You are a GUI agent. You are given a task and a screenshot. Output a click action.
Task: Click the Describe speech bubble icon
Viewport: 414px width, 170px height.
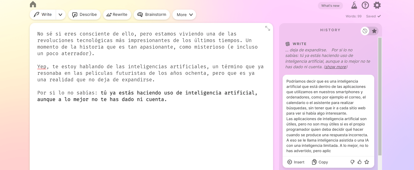click(x=74, y=15)
